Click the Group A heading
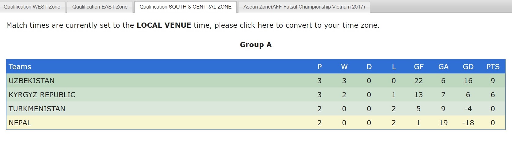This screenshot has width=512, height=149. [x=256, y=45]
